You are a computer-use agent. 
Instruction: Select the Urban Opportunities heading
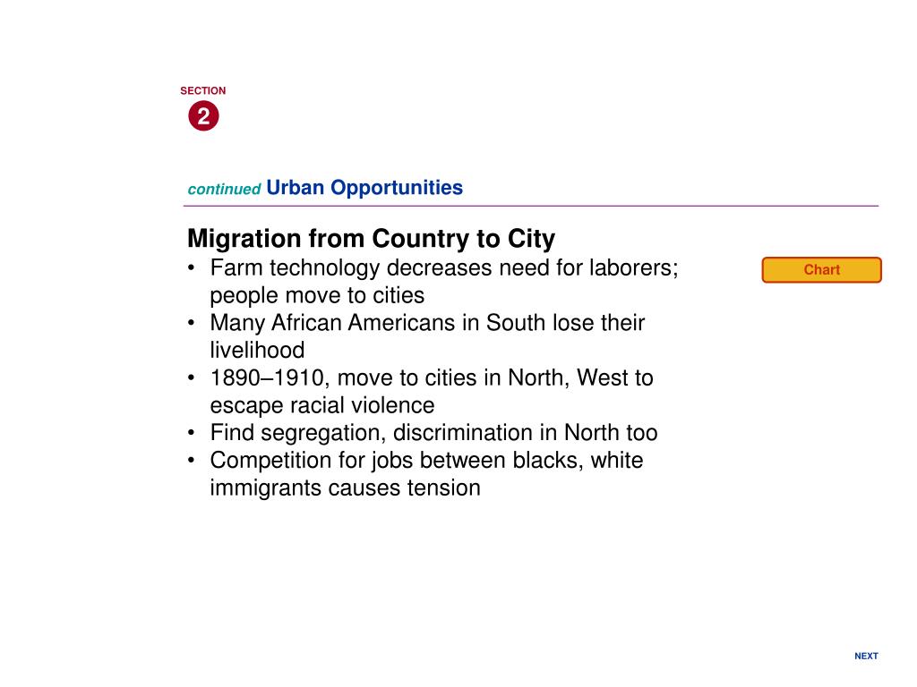[x=364, y=188]
